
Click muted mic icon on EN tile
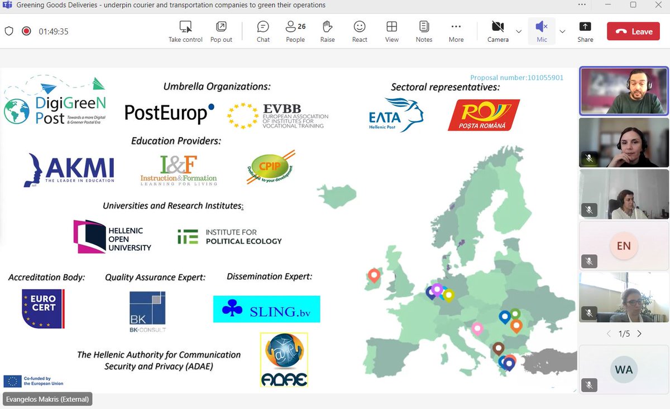pyautogui.click(x=588, y=261)
